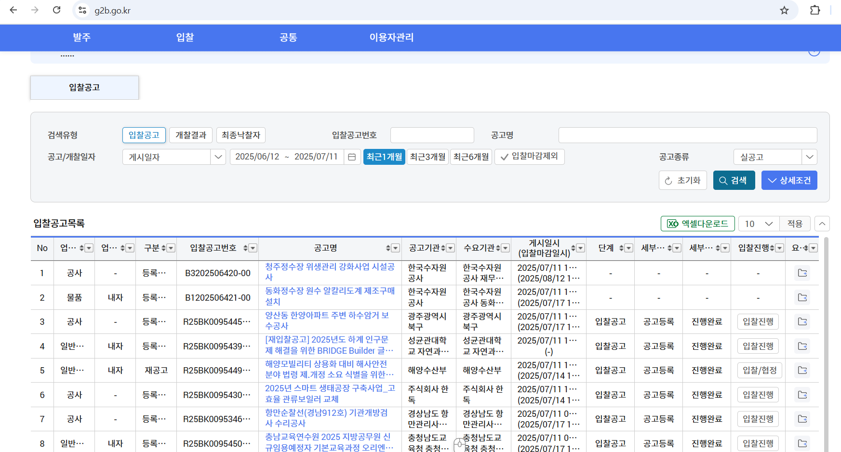
Task: Open filter dropdown for 단계 column
Action: (x=629, y=248)
